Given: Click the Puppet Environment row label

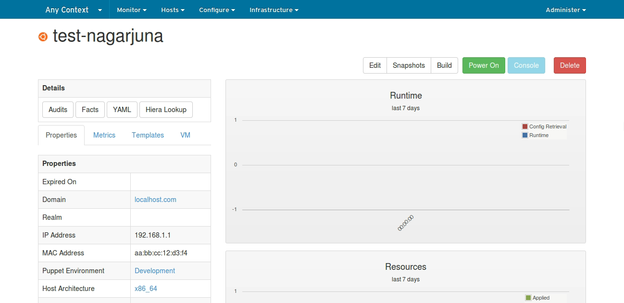Looking at the screenshot, I should (x=74, y=271).
